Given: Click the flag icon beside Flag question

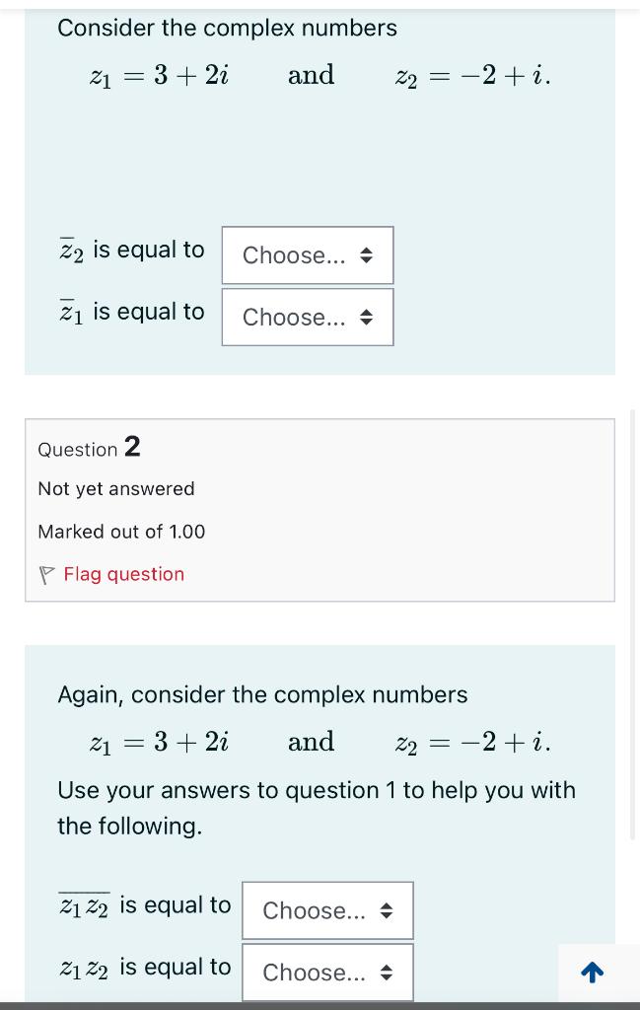Looking at the screenshot, I should pyautogui.click(x=45, y=575).
